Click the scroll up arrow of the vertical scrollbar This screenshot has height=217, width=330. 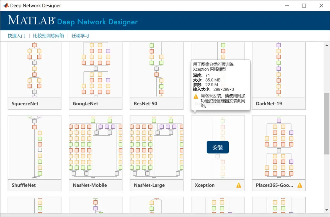coord(327,45)
